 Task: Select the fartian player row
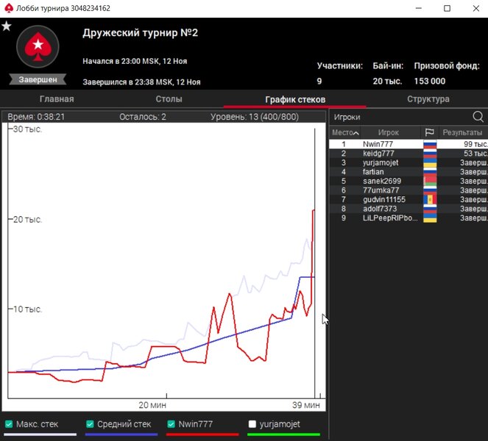tap(373, 172)
